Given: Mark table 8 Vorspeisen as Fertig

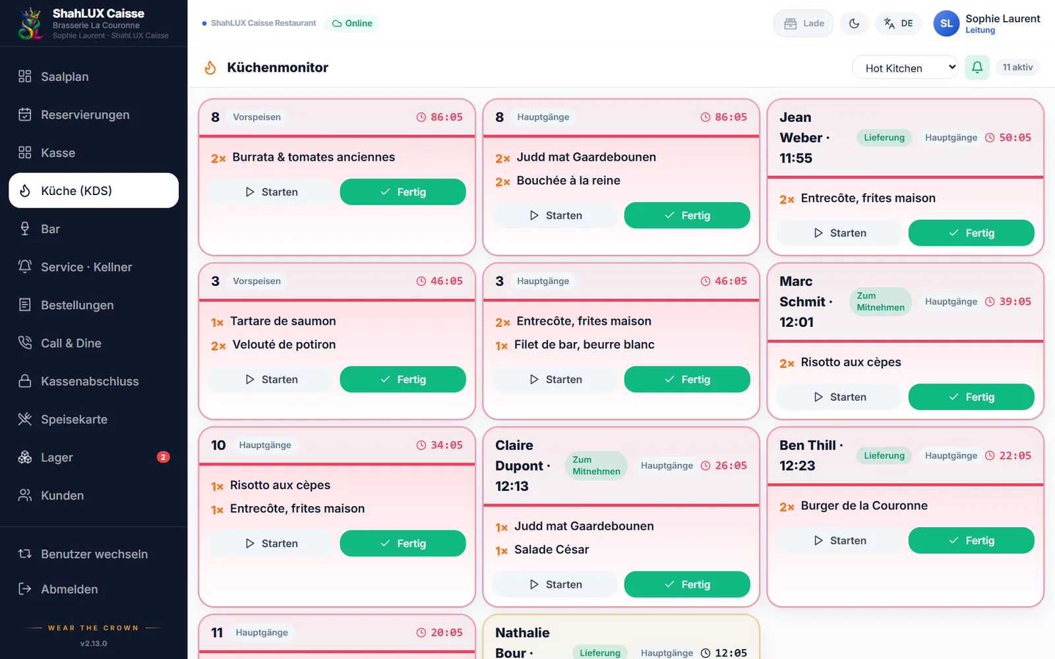Looking at the screenshot, I should click(x=403, y=192).
